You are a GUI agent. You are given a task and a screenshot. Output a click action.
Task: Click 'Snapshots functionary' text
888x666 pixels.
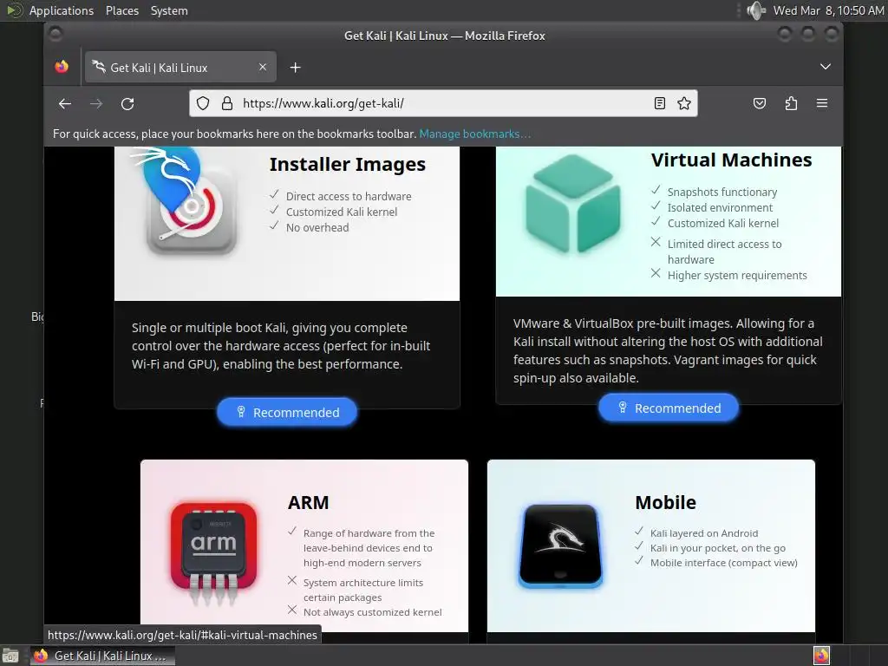click(x=722, y=192)
